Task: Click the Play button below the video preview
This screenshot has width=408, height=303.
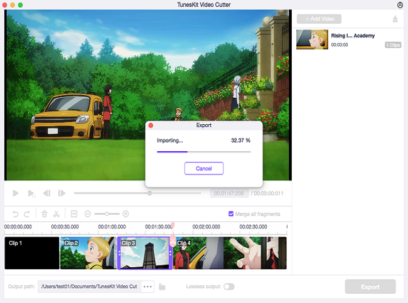Action: pos(16,193)
